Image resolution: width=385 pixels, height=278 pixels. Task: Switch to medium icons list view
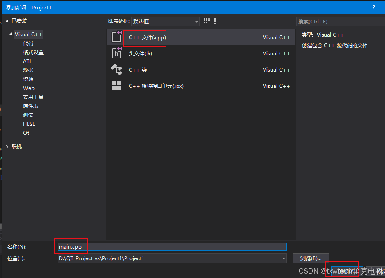217,21
